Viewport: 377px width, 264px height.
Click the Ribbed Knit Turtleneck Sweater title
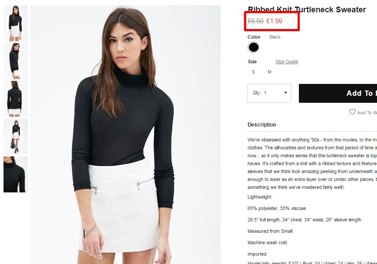[307, 10]
